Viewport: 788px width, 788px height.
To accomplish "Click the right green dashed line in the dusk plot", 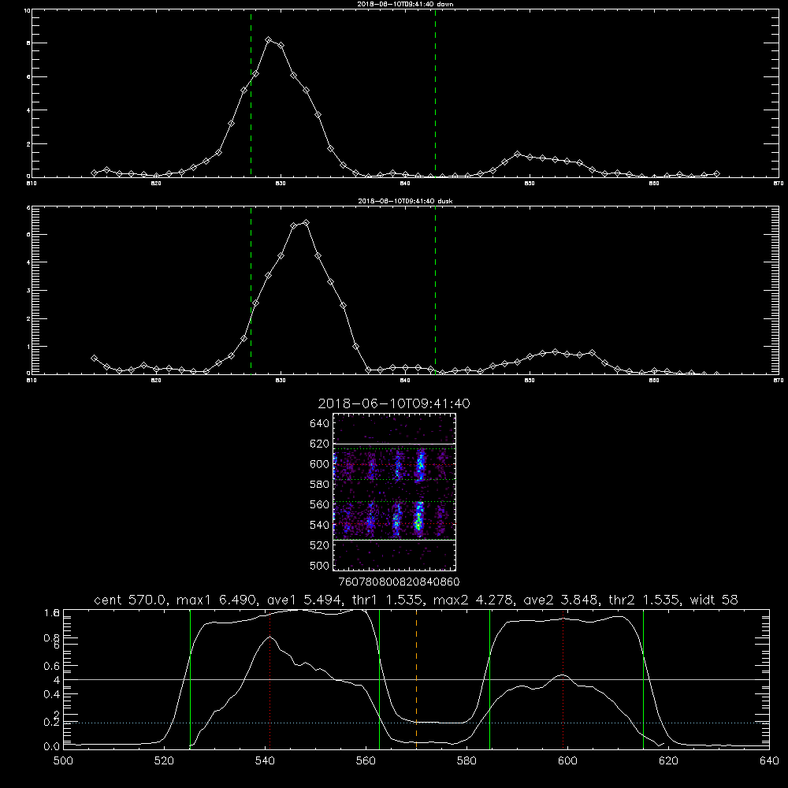I will click(435, 290).
